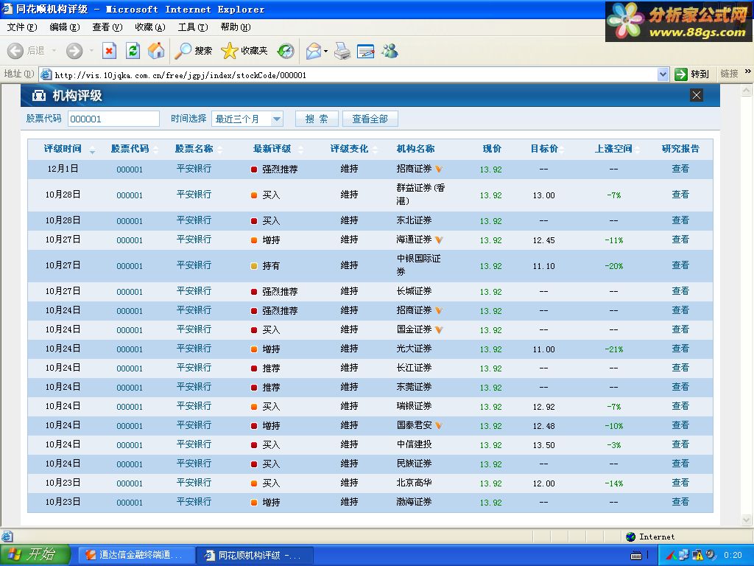Click the page icon in the address bar
754x566 pixels.
46,74
